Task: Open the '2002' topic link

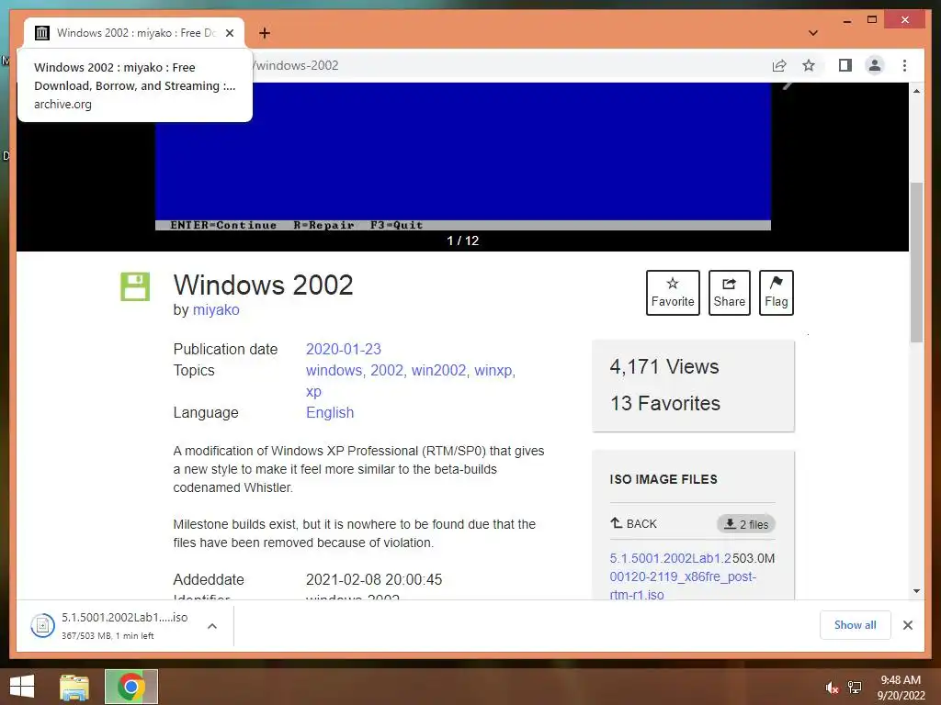Action: tap(387, 371)
